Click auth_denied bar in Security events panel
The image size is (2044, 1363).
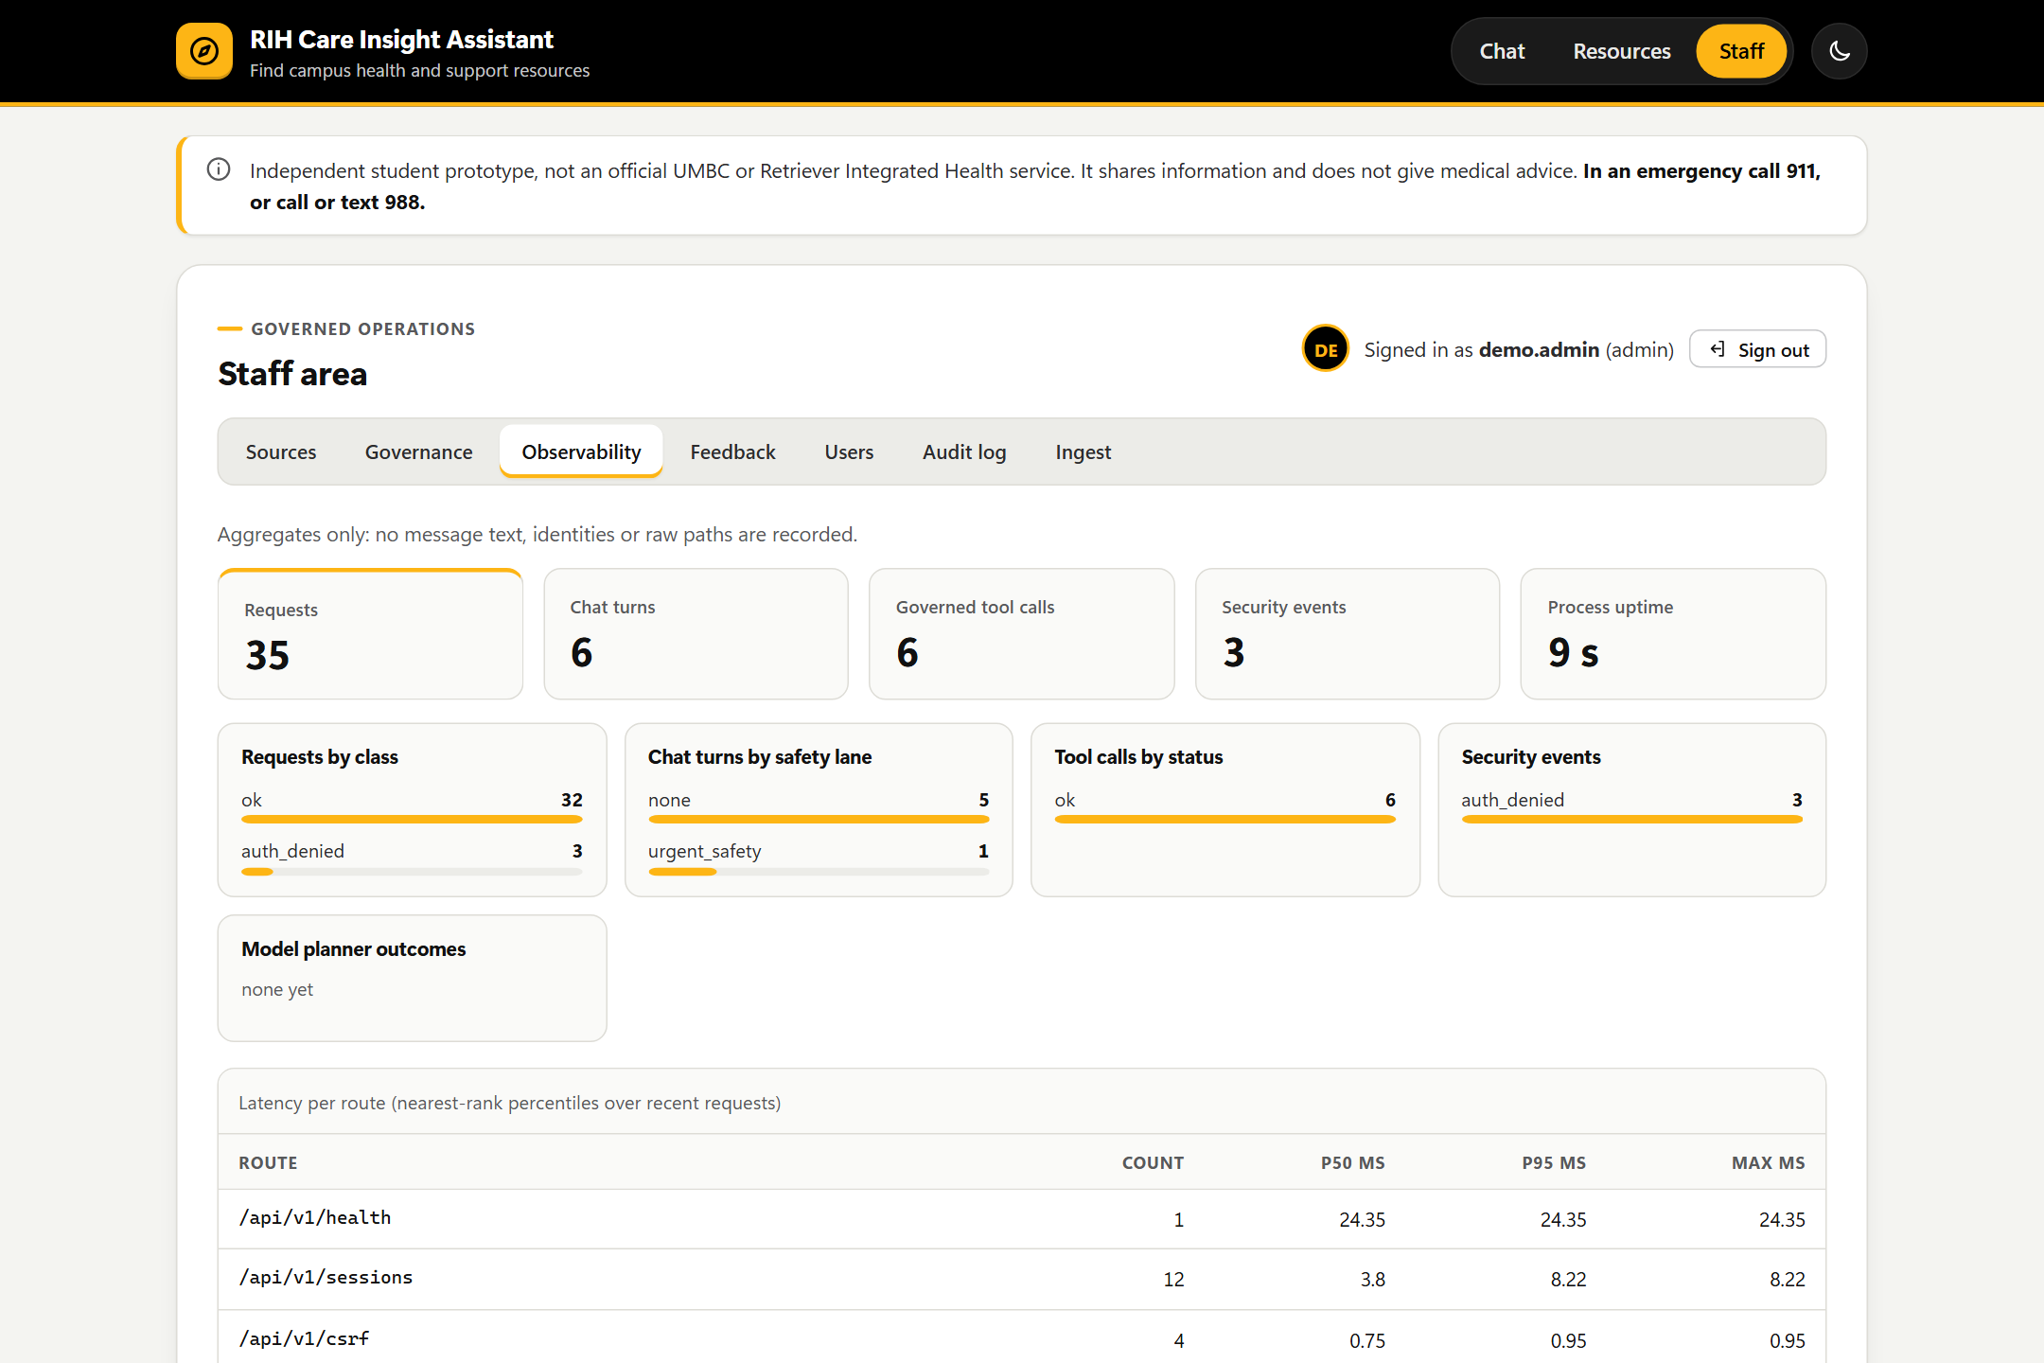pos(1632,819)
